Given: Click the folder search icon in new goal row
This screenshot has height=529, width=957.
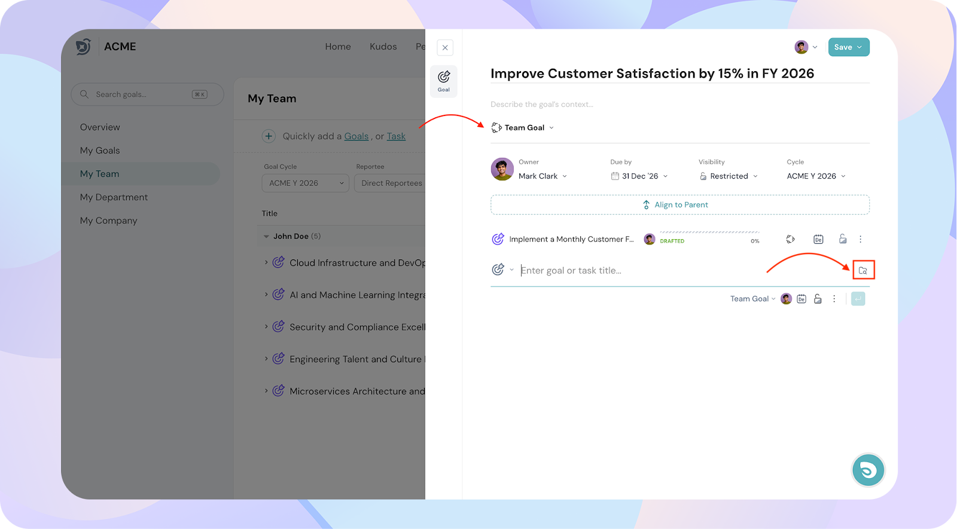Looking at the screenshot, I should [863, 270].
